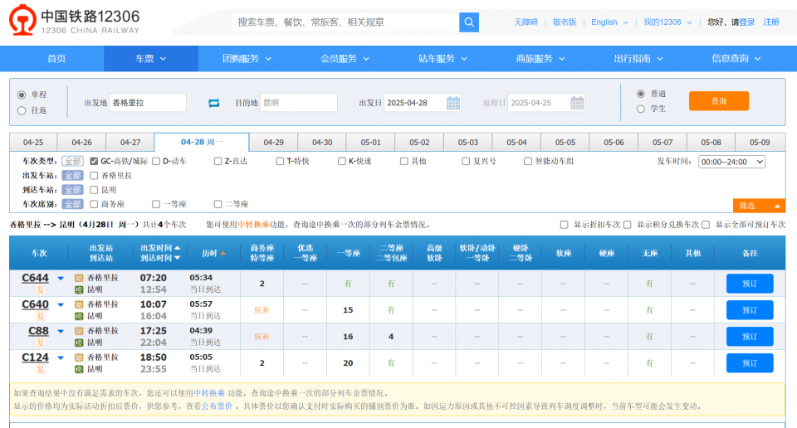
Task: Go to 首页 home tab
Action: pos(56,58)
